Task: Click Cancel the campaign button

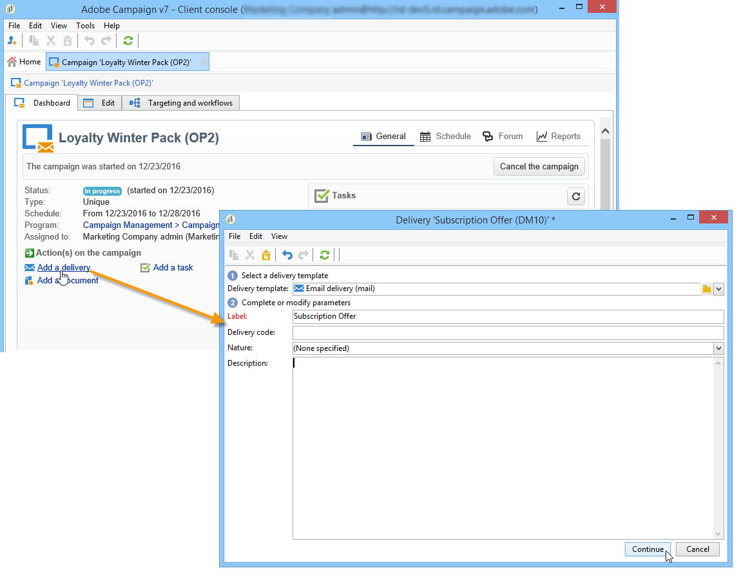Action: pyautogui.click(x=539, y=167)
